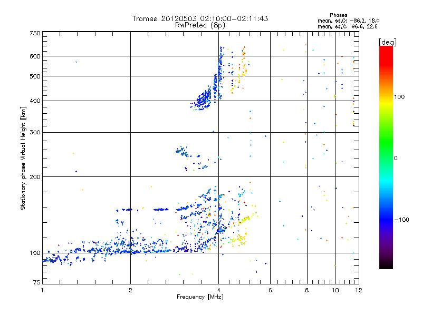Screen dimensions: 422x316
Task: Click the 'RwPretec (8p)' subtitle
Action: click(x=200, y=25)
